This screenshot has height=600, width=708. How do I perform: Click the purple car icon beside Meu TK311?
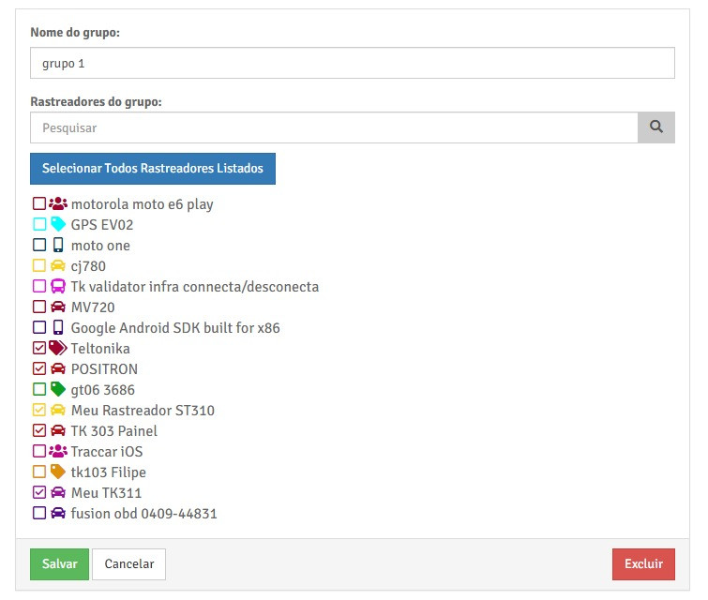point(58,492)
